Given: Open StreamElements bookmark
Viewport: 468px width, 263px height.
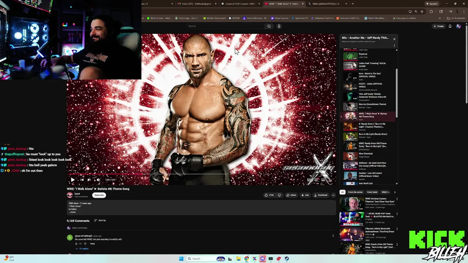Looking at the screenshot, I should pos(256,18).
